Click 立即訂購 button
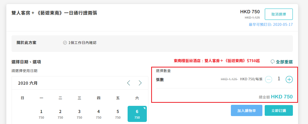Image resolution: width=308 pixels, height=124 pixels. coord(279,110)
